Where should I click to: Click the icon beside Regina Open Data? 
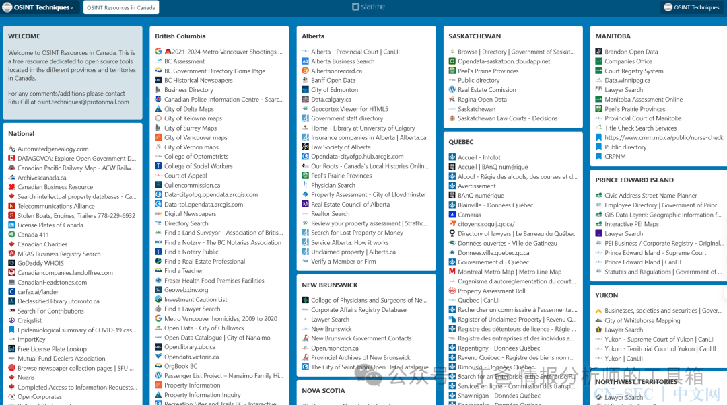(452, 99)
